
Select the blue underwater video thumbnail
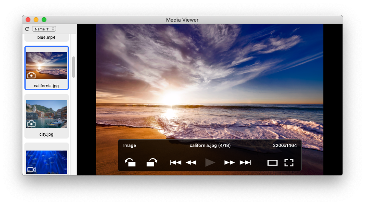[46, 162]
